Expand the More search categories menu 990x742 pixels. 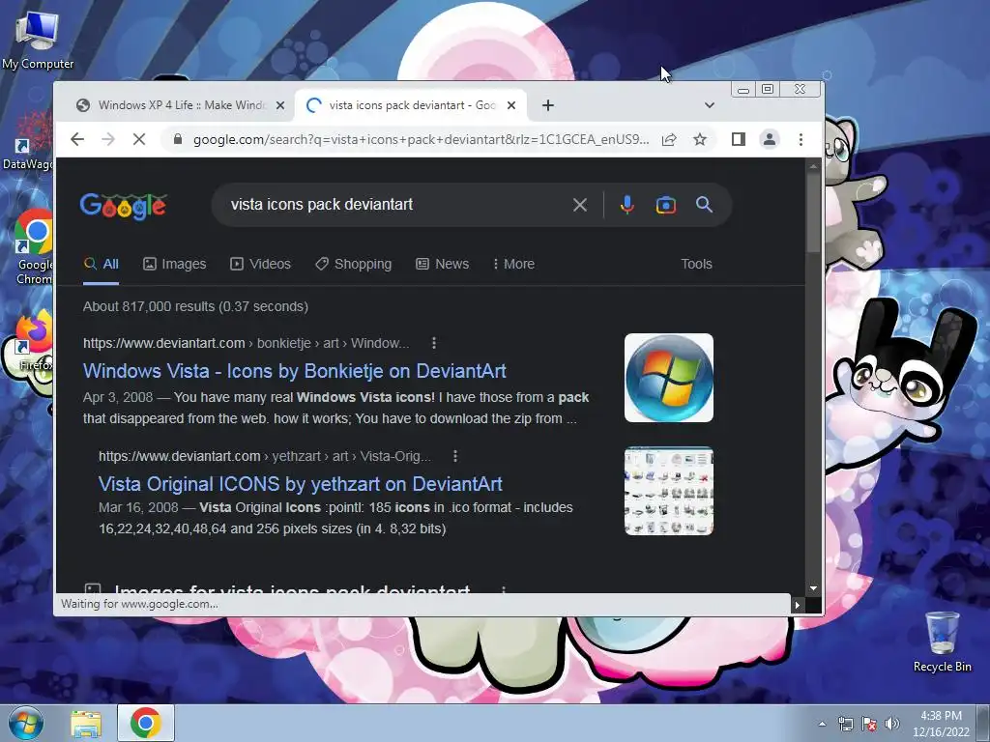pyautogui.click(x=514, y=264)
